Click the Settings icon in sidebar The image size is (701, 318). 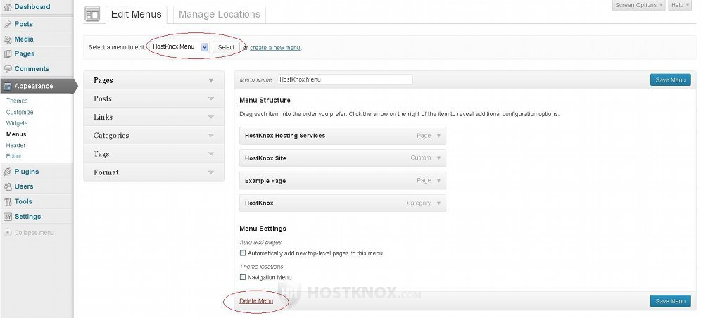pyautogui.click(x=8, y=217)
